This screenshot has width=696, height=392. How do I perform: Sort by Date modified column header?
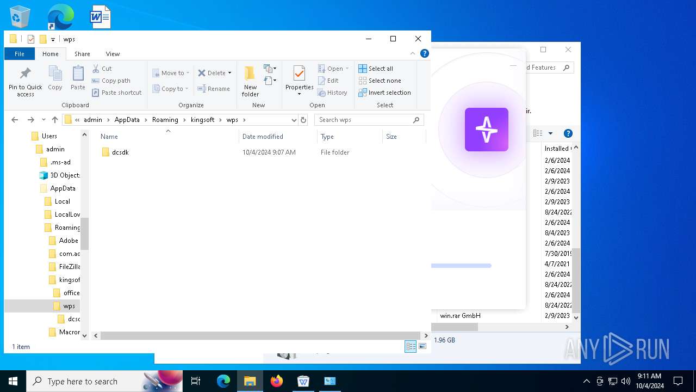point(278,137)
